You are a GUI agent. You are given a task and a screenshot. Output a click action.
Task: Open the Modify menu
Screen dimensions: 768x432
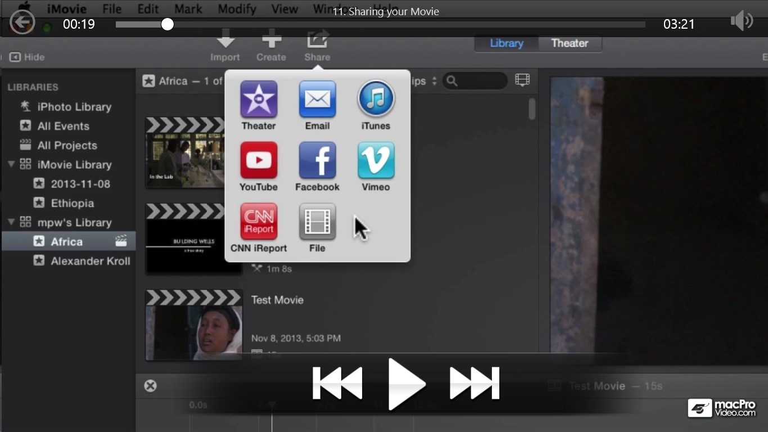coord(237,9)
